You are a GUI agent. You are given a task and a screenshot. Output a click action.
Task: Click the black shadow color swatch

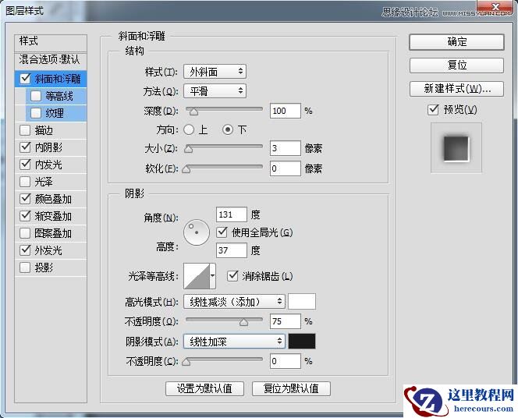302,341
